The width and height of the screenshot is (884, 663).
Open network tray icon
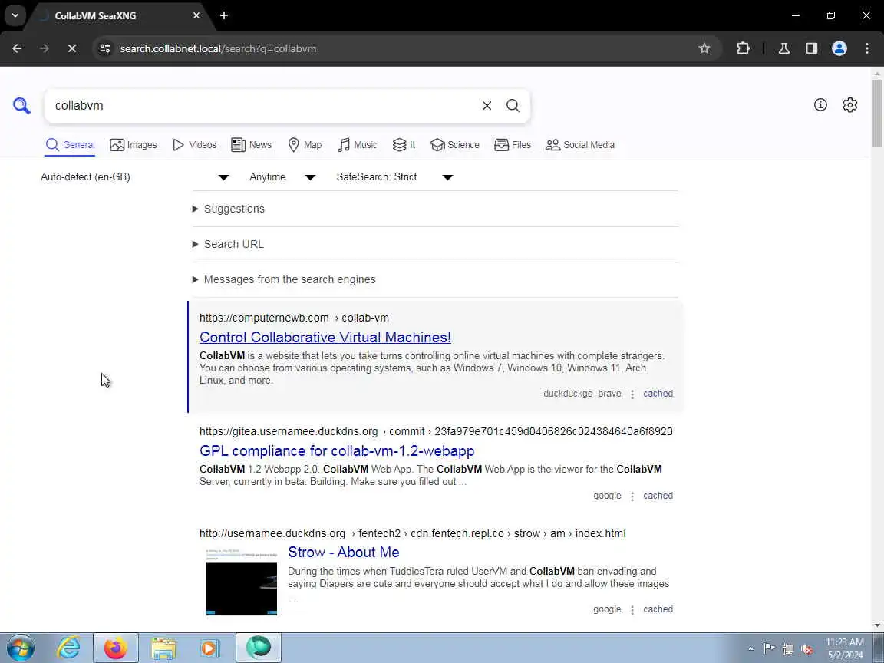pyautogui.click(x=787, y=649)
